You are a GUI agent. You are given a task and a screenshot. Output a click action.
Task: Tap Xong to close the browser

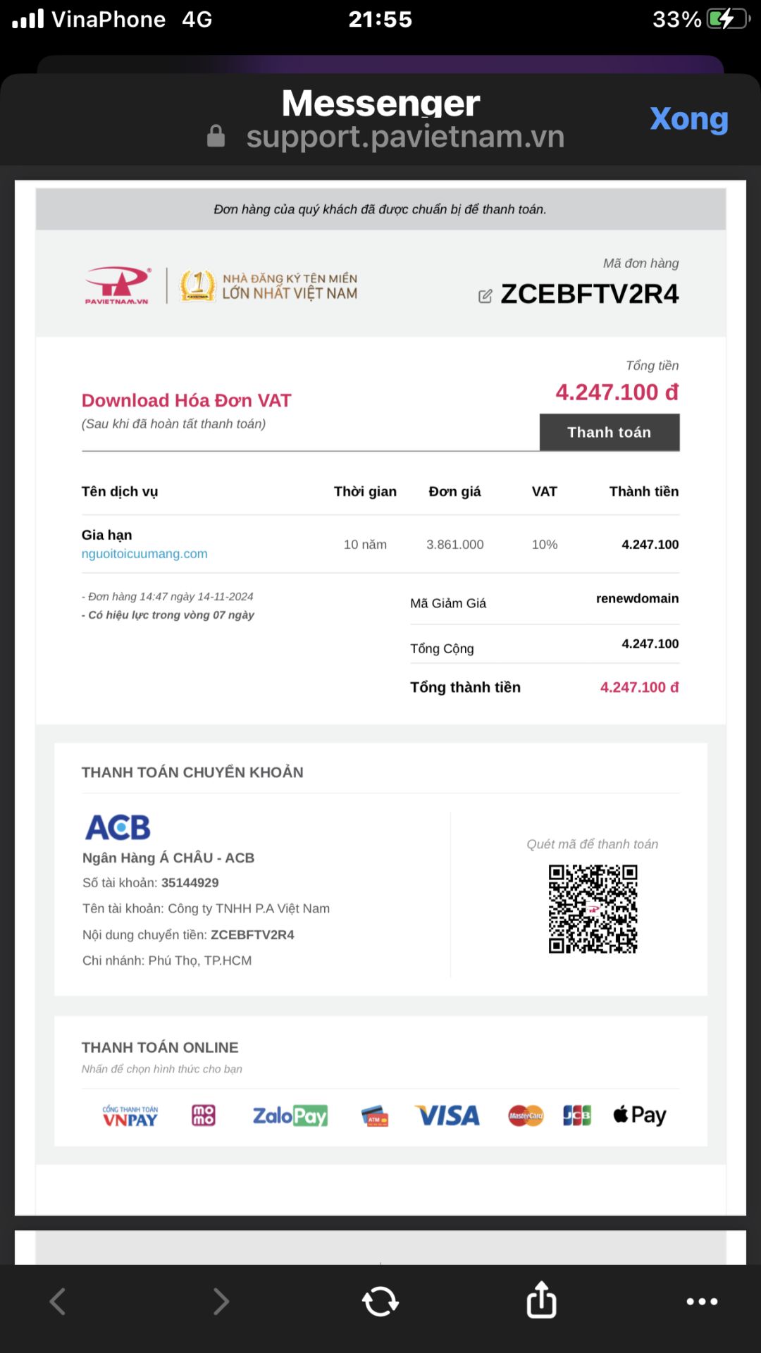688,118
